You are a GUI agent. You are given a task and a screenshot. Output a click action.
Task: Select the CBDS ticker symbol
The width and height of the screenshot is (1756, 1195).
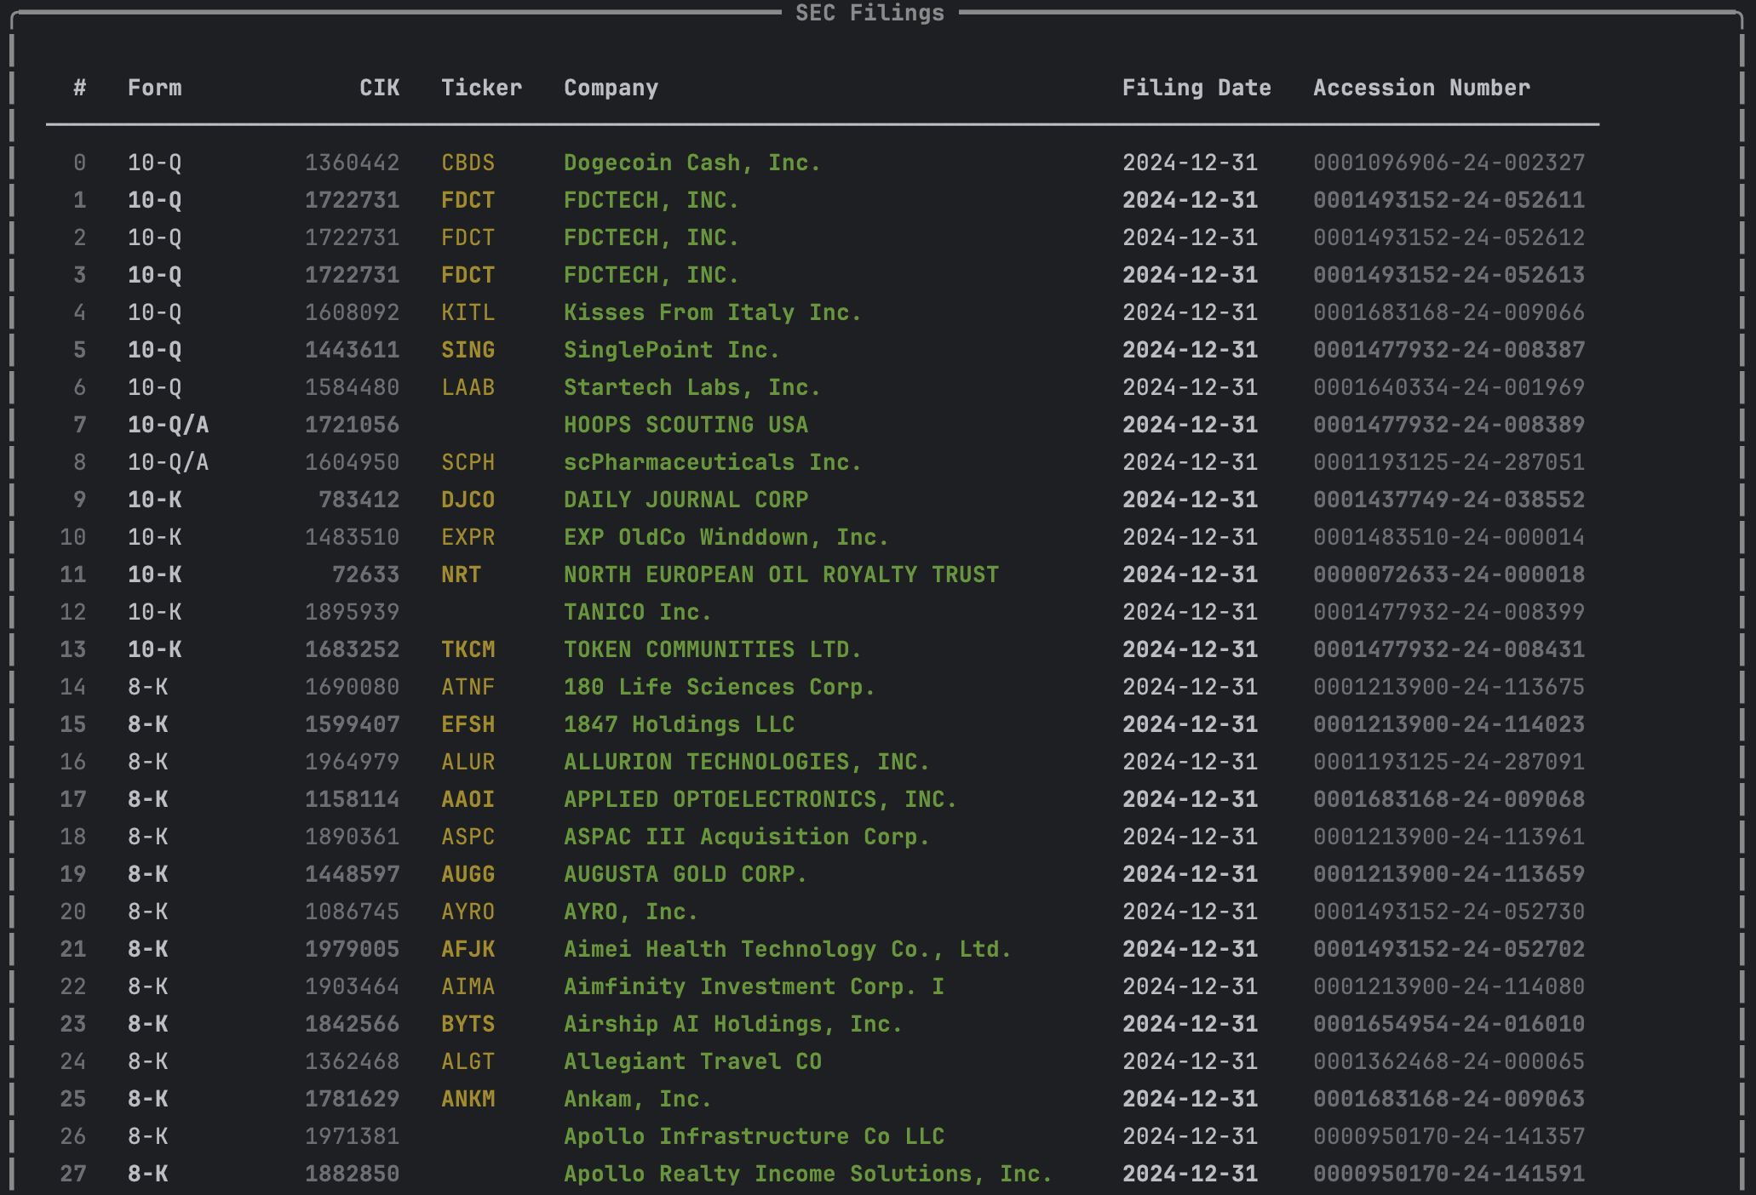click(x=468, y=163)
